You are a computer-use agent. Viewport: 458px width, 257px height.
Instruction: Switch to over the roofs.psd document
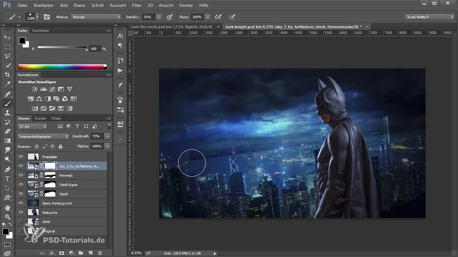coord(172,27)
